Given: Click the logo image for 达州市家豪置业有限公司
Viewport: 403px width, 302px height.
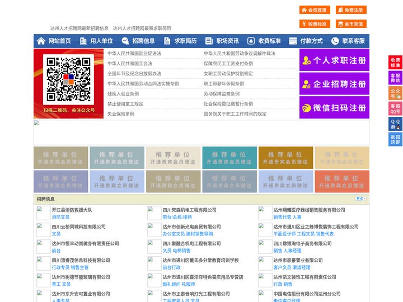Looking at the screenshot, I should coord(265,263).
